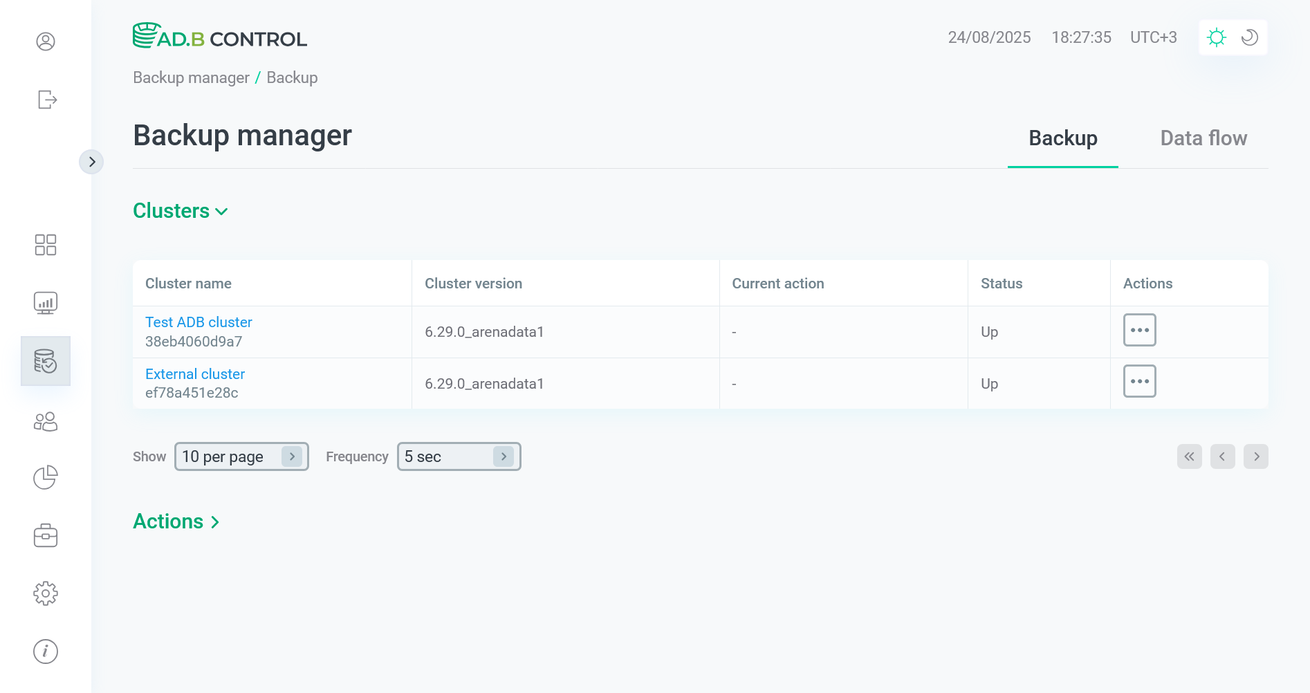The width and height of the screenshot is (1310, 693).
Task: Open the users management icon
Action: coord(46,421)
